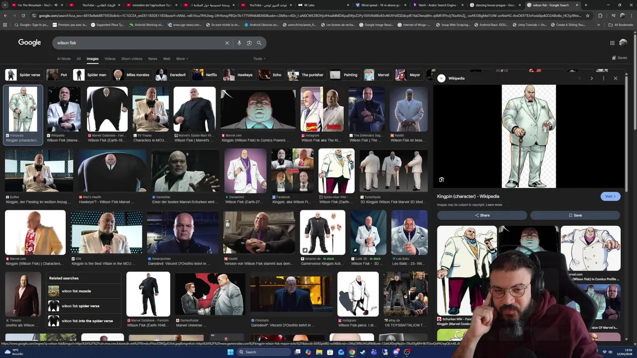The height and width of the screenshot is (358, 637).
Task: Open File Explorer from the taskbar
Action: (x=319, y=352)
